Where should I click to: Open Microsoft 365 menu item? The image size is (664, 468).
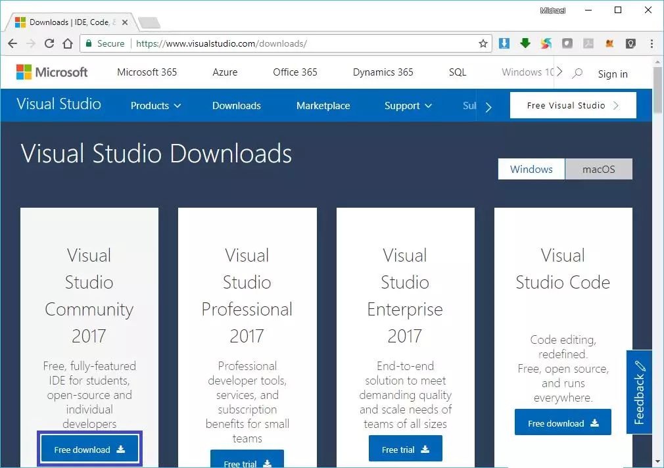147,72
